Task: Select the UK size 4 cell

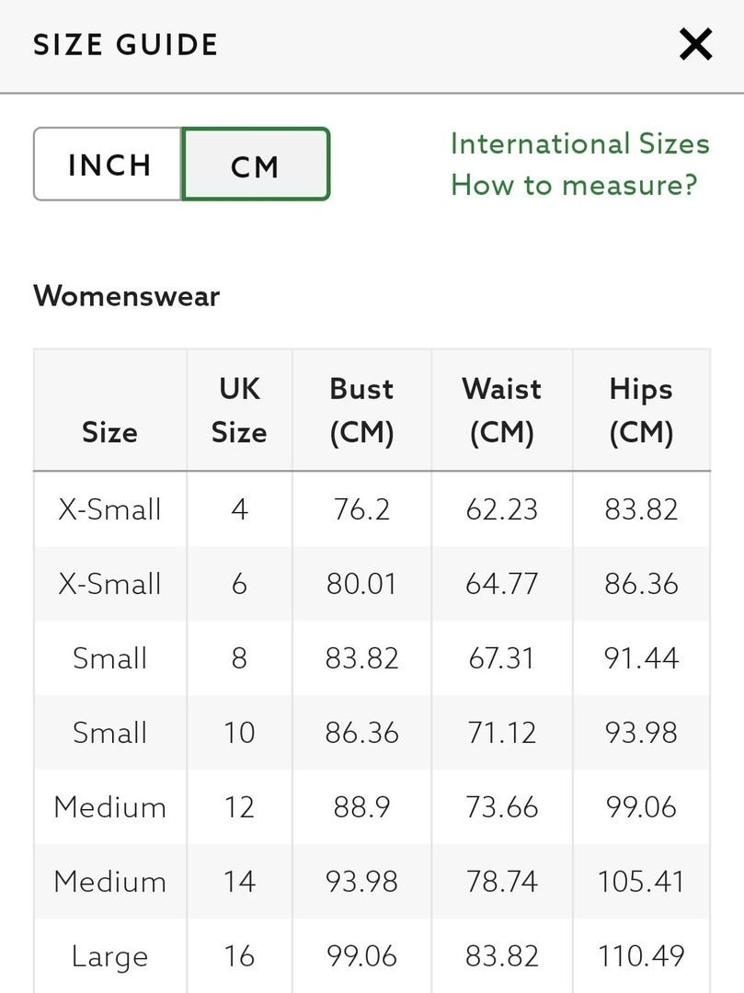Action: pos(239,509)
